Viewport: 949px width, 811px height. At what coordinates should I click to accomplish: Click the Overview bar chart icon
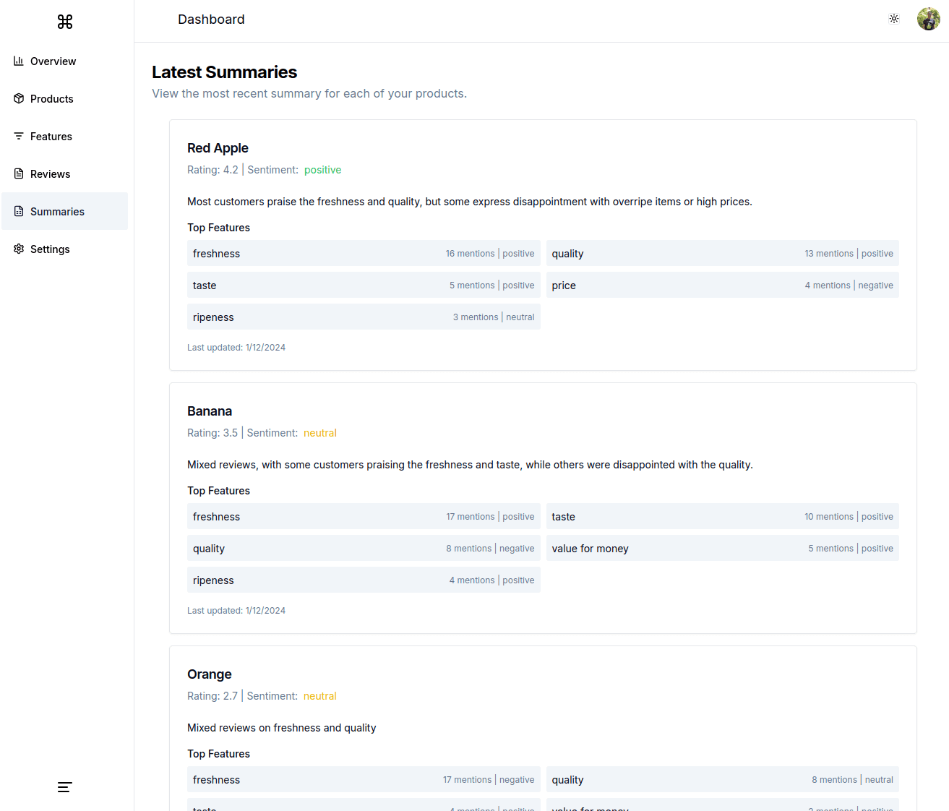[x=19, y=61]
